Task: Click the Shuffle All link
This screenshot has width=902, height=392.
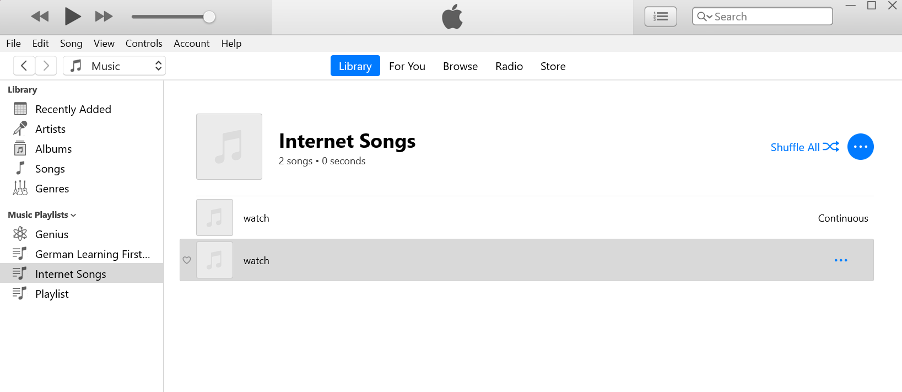Action: click(x=795, y=147)
